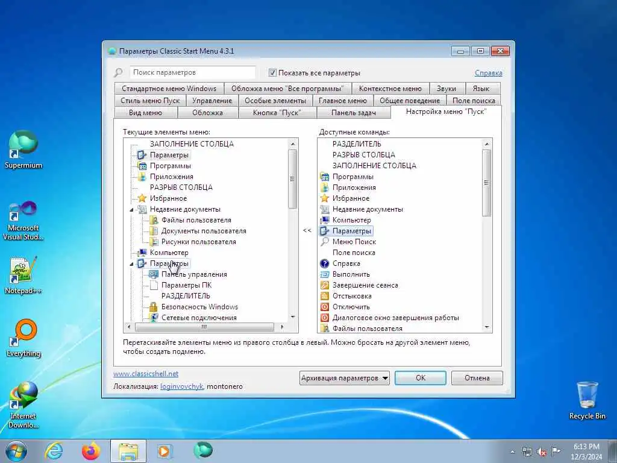The height and width of the screenshot is (463, 617).
Task: Click Завершение сеанса key icon
Action: pos(325,285)
